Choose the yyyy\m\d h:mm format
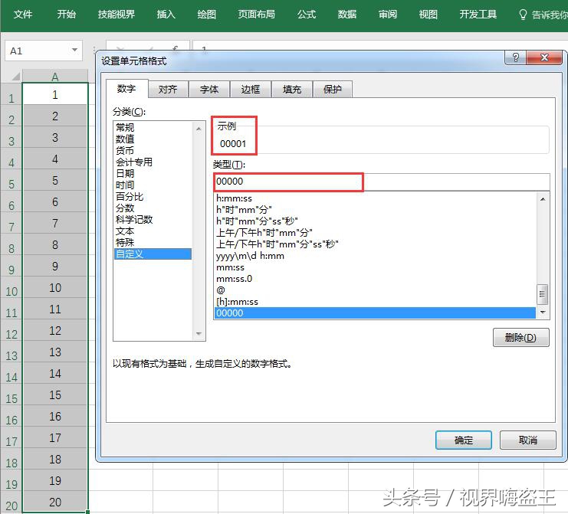This screenshot has height=514, width=568. [x=375, y=256]
